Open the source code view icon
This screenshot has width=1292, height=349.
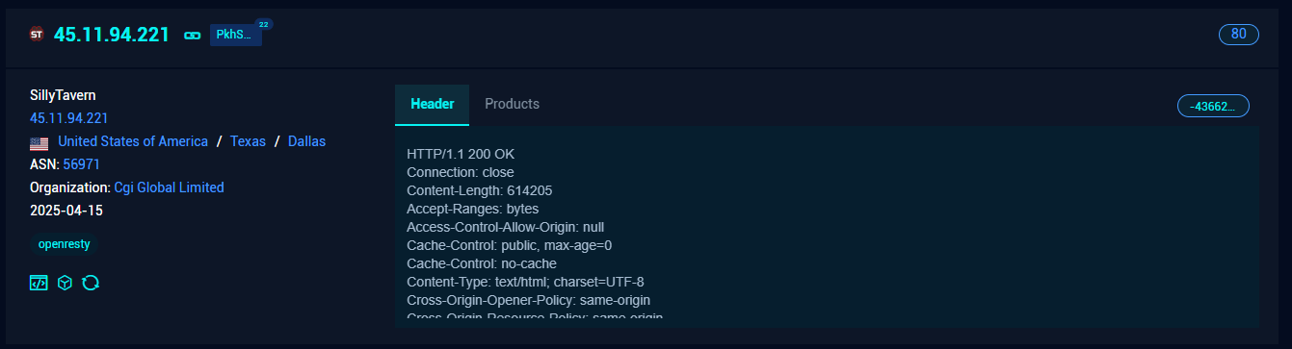pyautogui.click(x=39, y=283)
